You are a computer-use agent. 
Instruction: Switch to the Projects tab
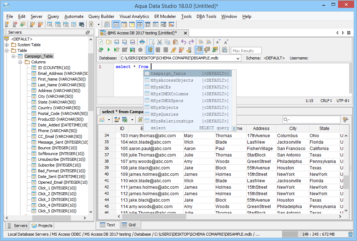[x=42, y=226]
